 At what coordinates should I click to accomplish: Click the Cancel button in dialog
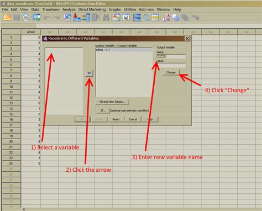(x=133, y=119)
